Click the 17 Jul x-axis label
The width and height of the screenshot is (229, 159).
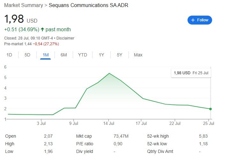pos(141,123)
